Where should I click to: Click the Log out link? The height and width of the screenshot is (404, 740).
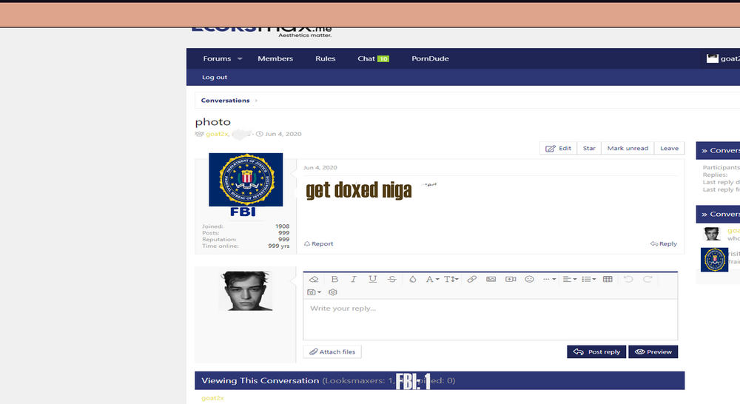215,78
